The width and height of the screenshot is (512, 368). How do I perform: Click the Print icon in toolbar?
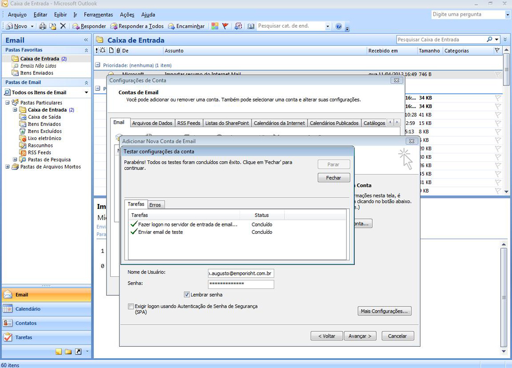pyautogui.click(x=43, y=26)
